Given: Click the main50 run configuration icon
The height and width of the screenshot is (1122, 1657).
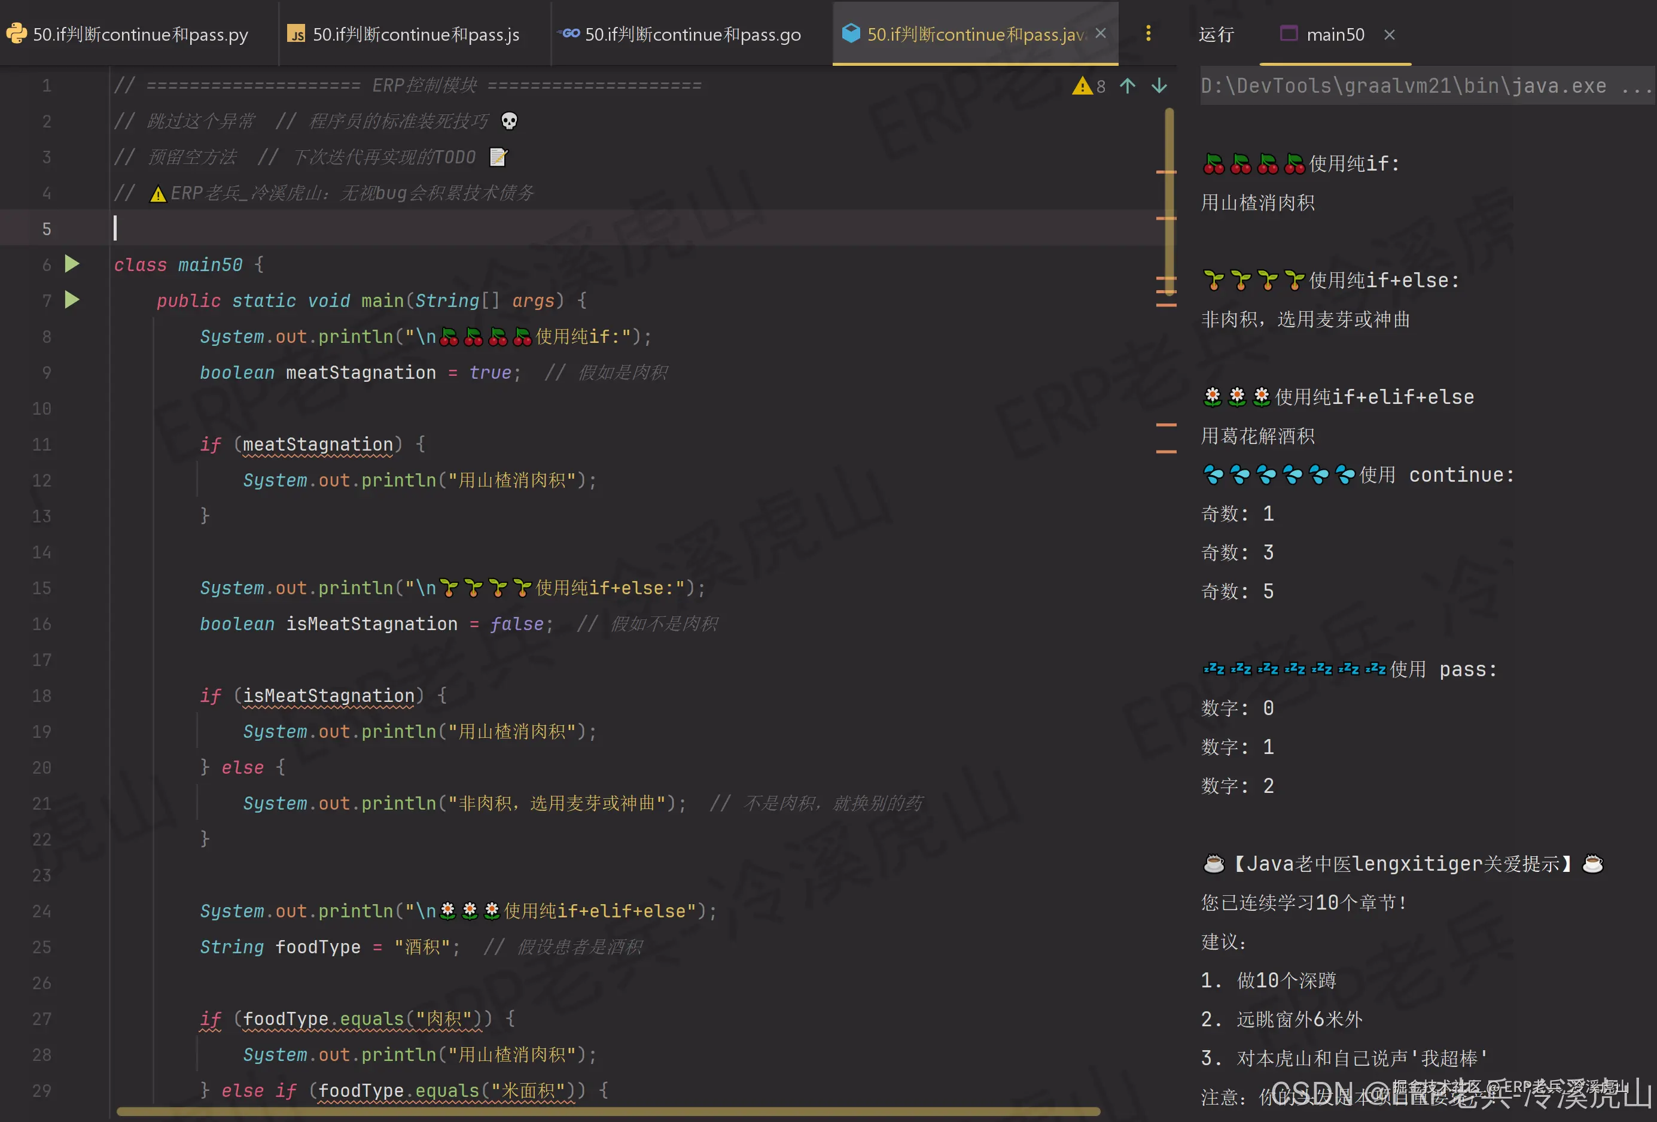Looking at the screenshot, I should [x=1289, y=34].
